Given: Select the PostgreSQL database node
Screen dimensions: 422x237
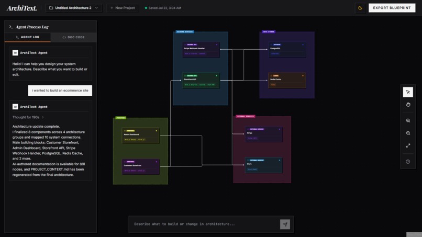Looking at the screenshot, I should coord(287,50).
